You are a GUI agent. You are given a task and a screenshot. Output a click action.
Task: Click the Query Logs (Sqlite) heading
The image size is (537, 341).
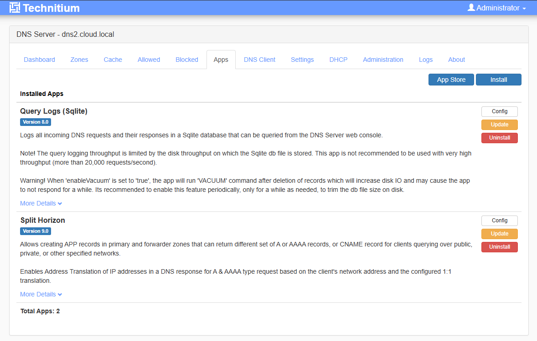(x=54, y=111)
